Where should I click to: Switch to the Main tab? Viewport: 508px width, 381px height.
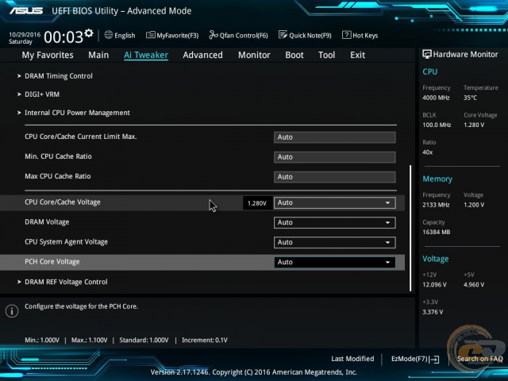98,55
